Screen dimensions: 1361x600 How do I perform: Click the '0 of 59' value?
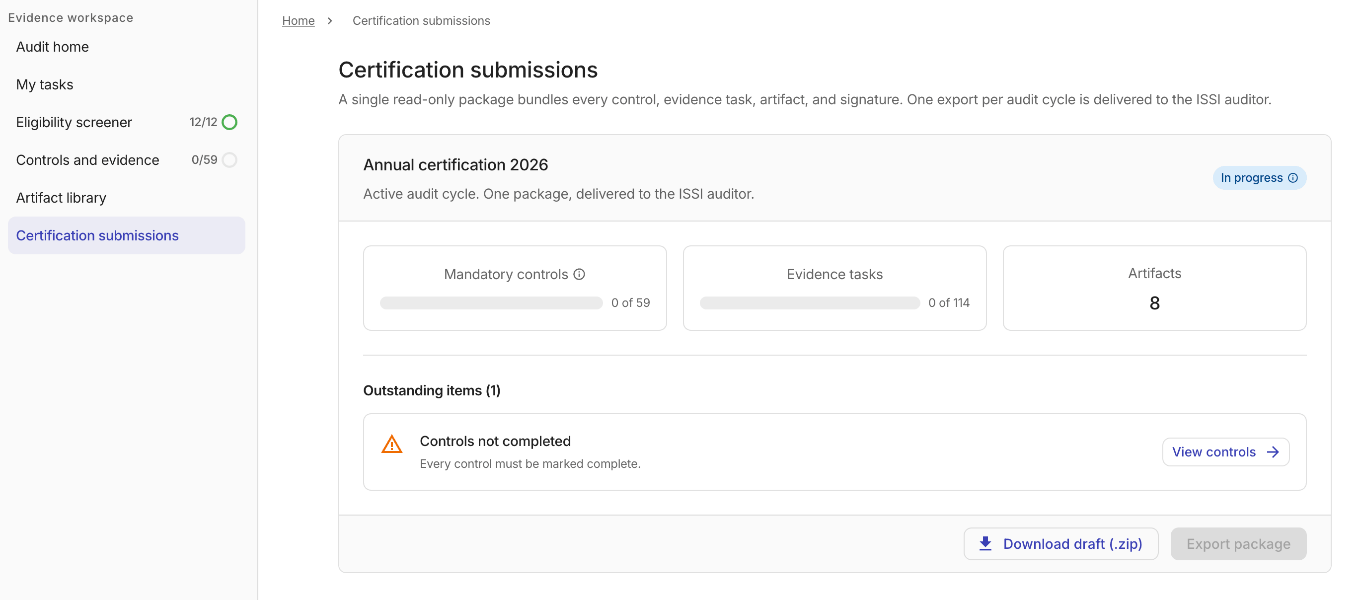(x=630, y=302)
